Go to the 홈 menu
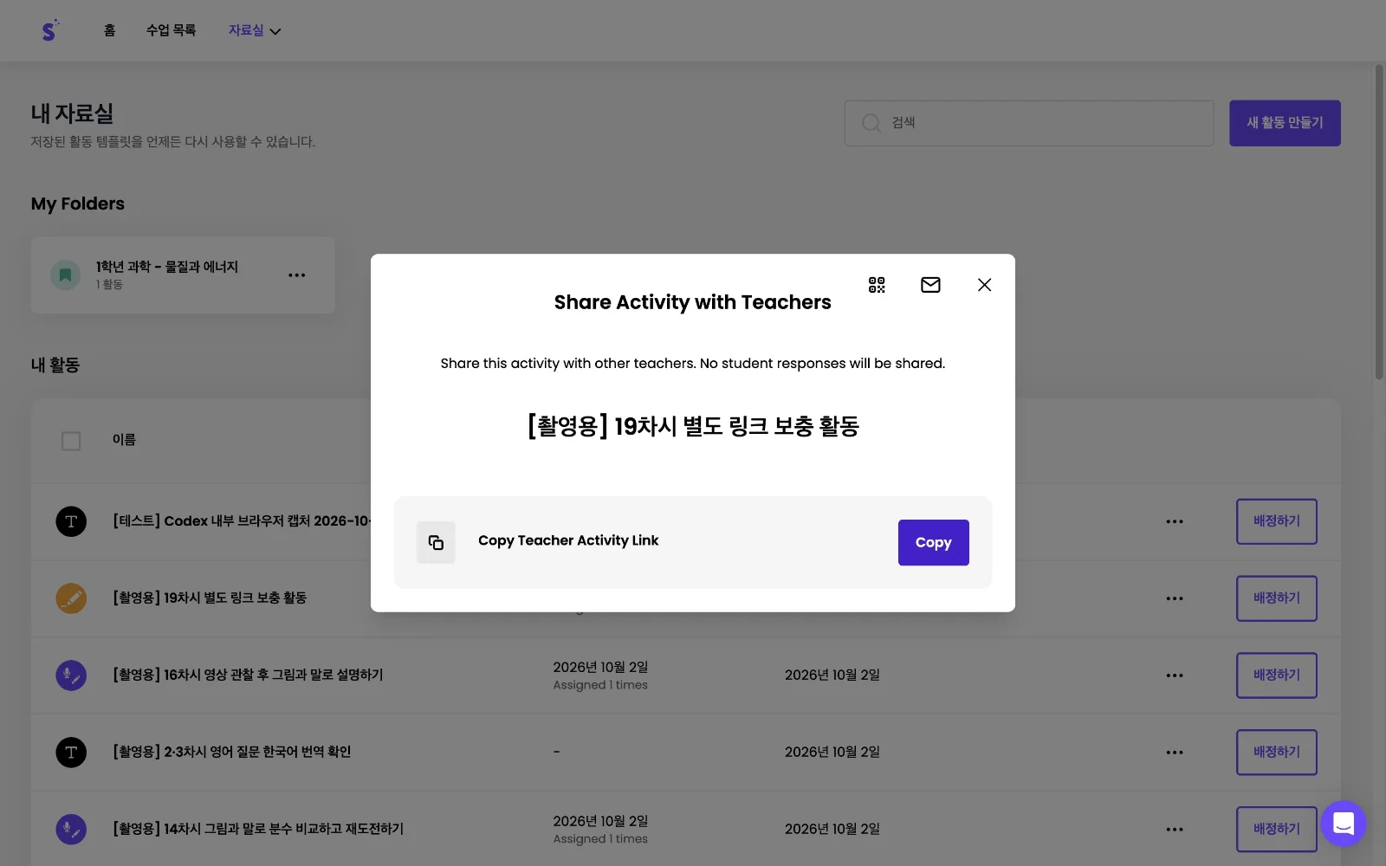The image size is (1386, 866). (x=109, y=30)
